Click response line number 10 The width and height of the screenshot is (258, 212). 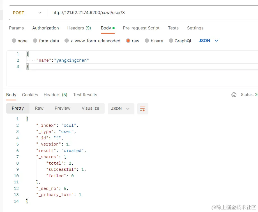click(x=16, y=176)
